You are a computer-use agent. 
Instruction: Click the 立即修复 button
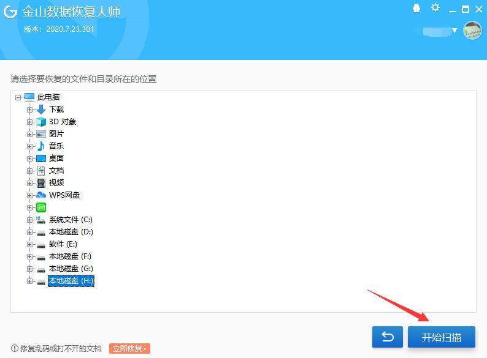click(130, 349)
